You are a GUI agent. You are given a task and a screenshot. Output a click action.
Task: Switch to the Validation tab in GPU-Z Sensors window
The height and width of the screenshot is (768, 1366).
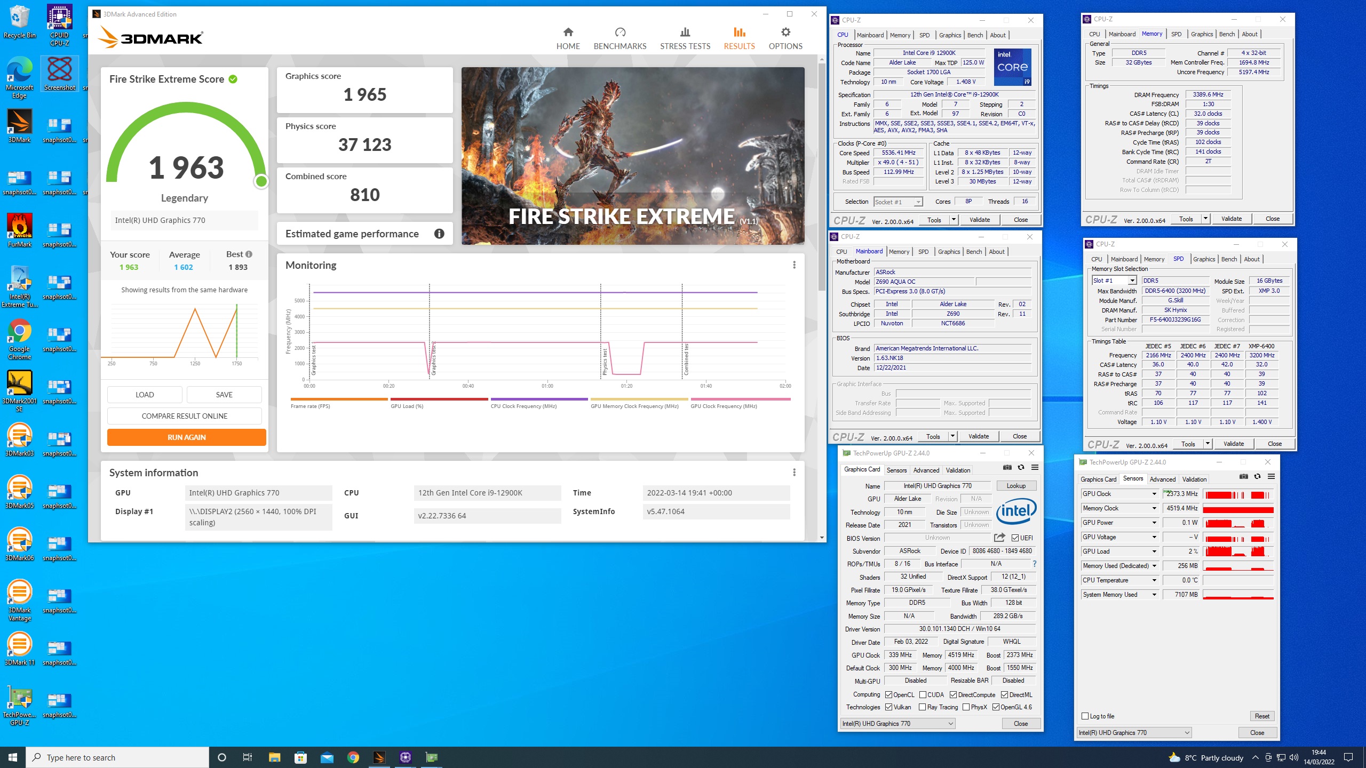pyautogui.click(x=1194, y=479)
